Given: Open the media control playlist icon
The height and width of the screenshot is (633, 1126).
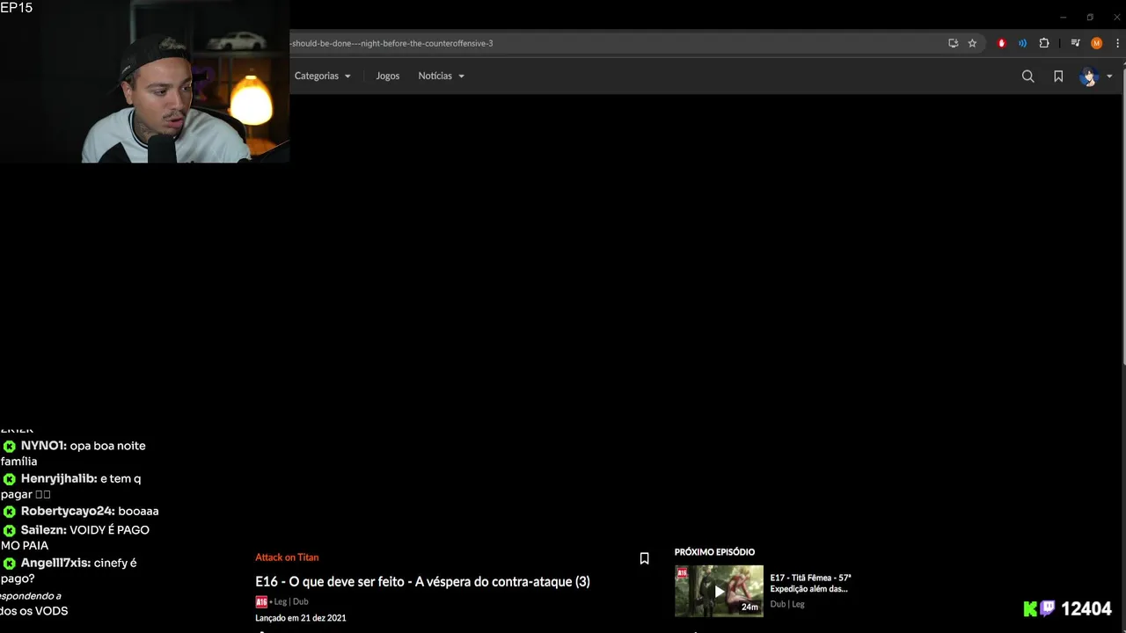Looking at the screenshot, I should point(1075,43).
